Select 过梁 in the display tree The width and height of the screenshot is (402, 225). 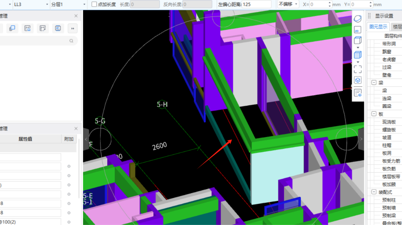pos(387,67)
